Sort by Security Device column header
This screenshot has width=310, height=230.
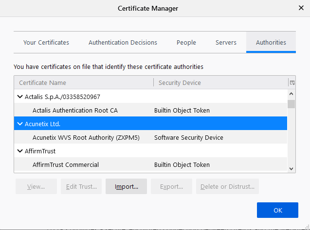coord(219,82)
